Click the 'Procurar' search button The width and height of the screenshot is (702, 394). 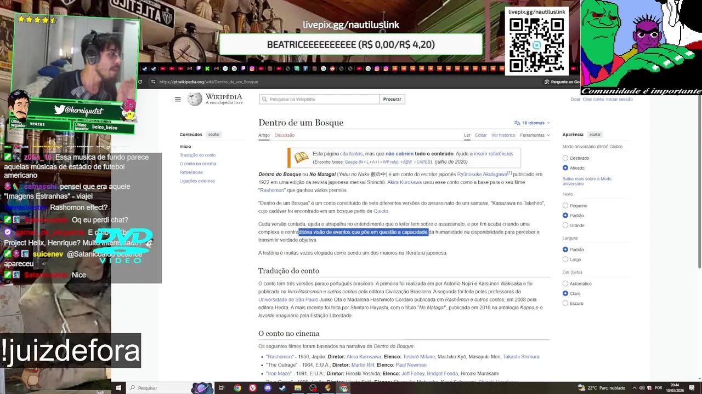tap(392, 99)
